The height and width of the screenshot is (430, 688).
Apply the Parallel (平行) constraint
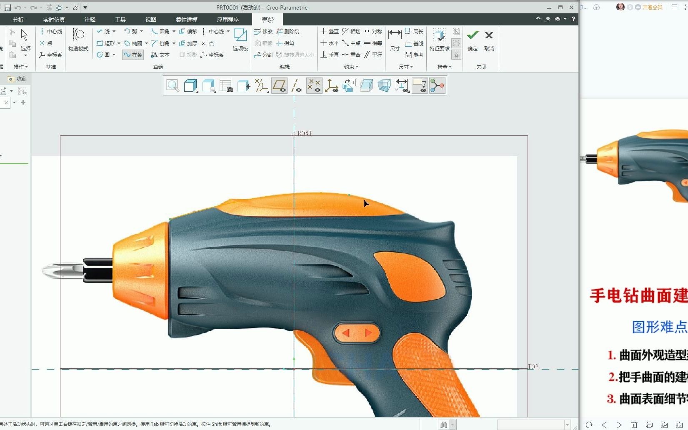point(373,55)
